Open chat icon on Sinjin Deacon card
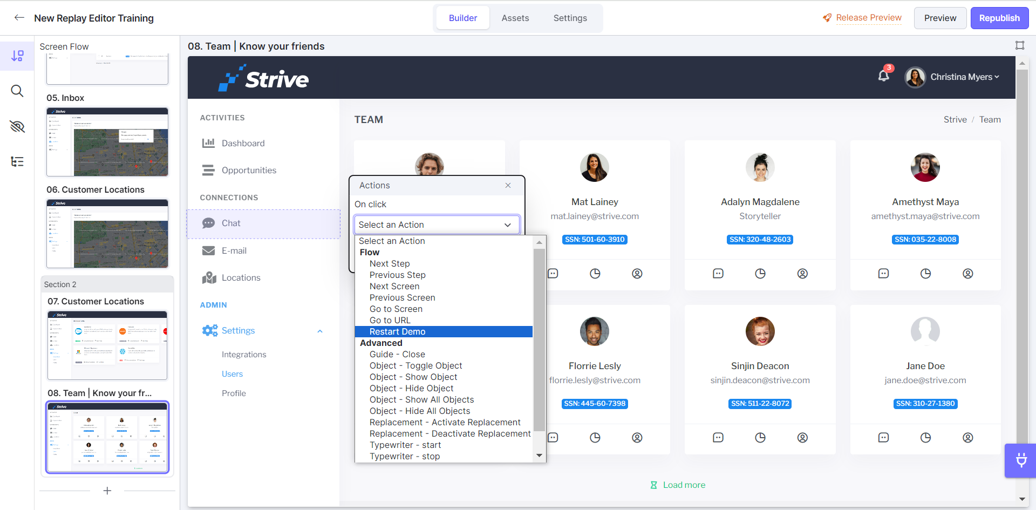This screenshot has height=510, width=1036. [718, 438]
